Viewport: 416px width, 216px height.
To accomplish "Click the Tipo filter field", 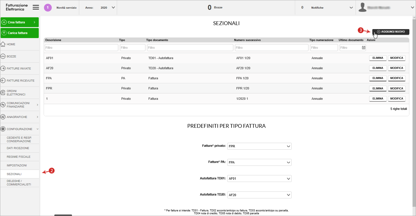I will [133, 48].
